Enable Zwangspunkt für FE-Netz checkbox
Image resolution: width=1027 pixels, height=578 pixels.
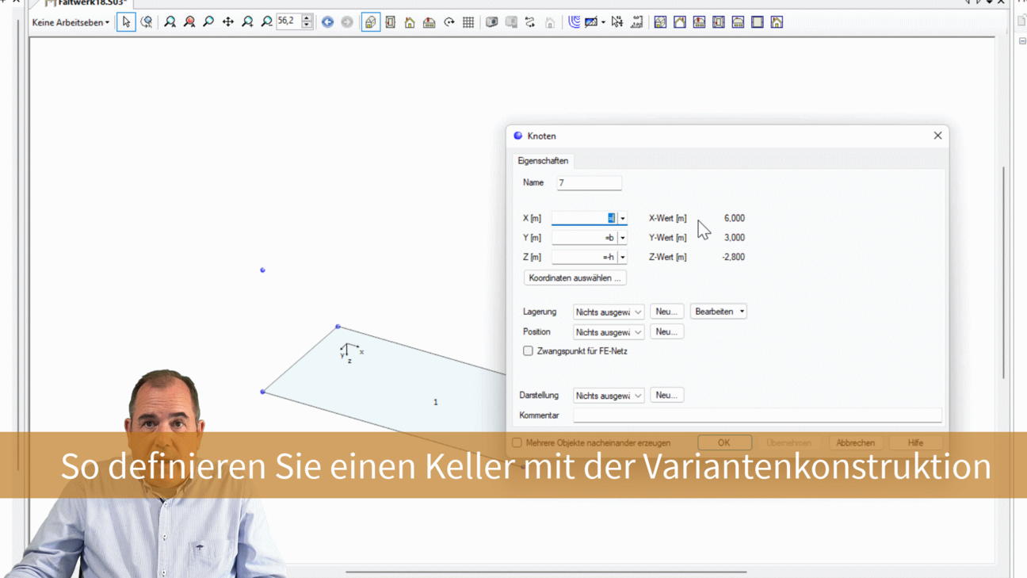coord(528,351)
